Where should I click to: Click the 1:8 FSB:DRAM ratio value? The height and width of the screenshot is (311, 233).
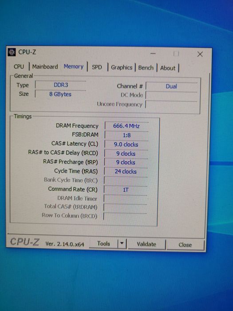[126, 135]
